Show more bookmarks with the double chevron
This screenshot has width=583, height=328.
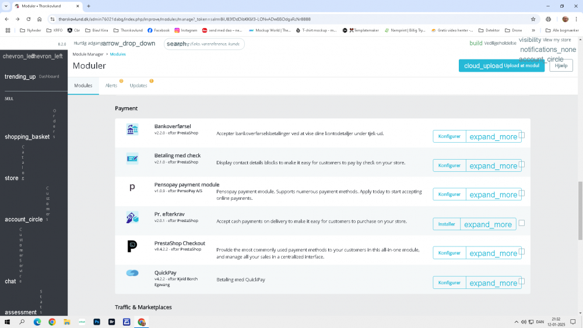tap(533, 30)
